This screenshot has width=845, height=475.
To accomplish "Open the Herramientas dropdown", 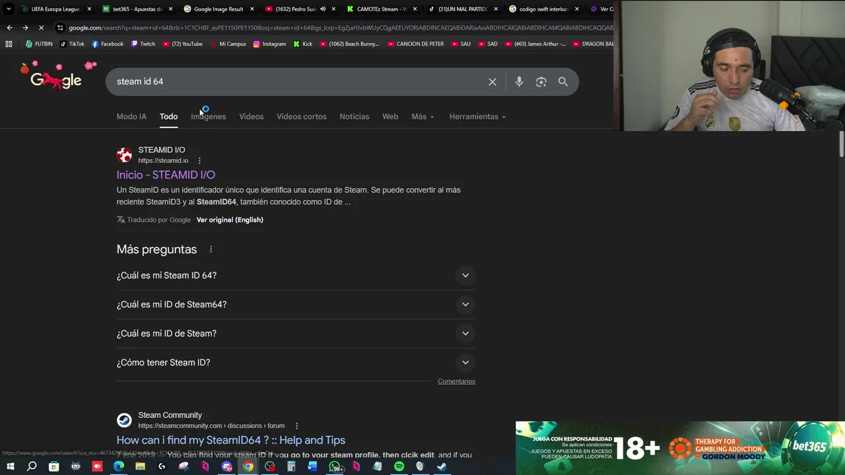I will [477, 117].
